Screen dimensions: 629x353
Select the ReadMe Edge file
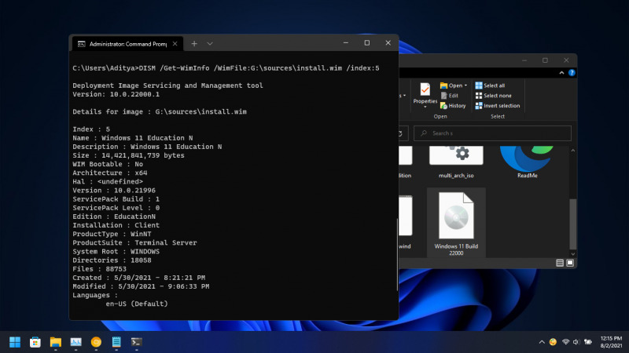527,162
